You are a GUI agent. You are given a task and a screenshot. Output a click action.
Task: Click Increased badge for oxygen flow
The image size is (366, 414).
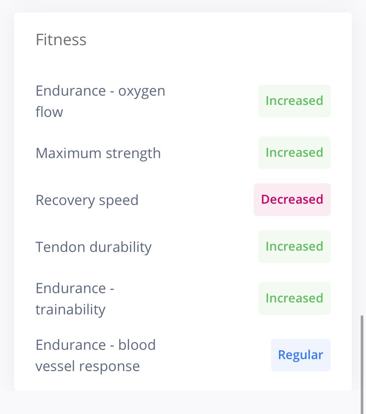click(294, 101)
